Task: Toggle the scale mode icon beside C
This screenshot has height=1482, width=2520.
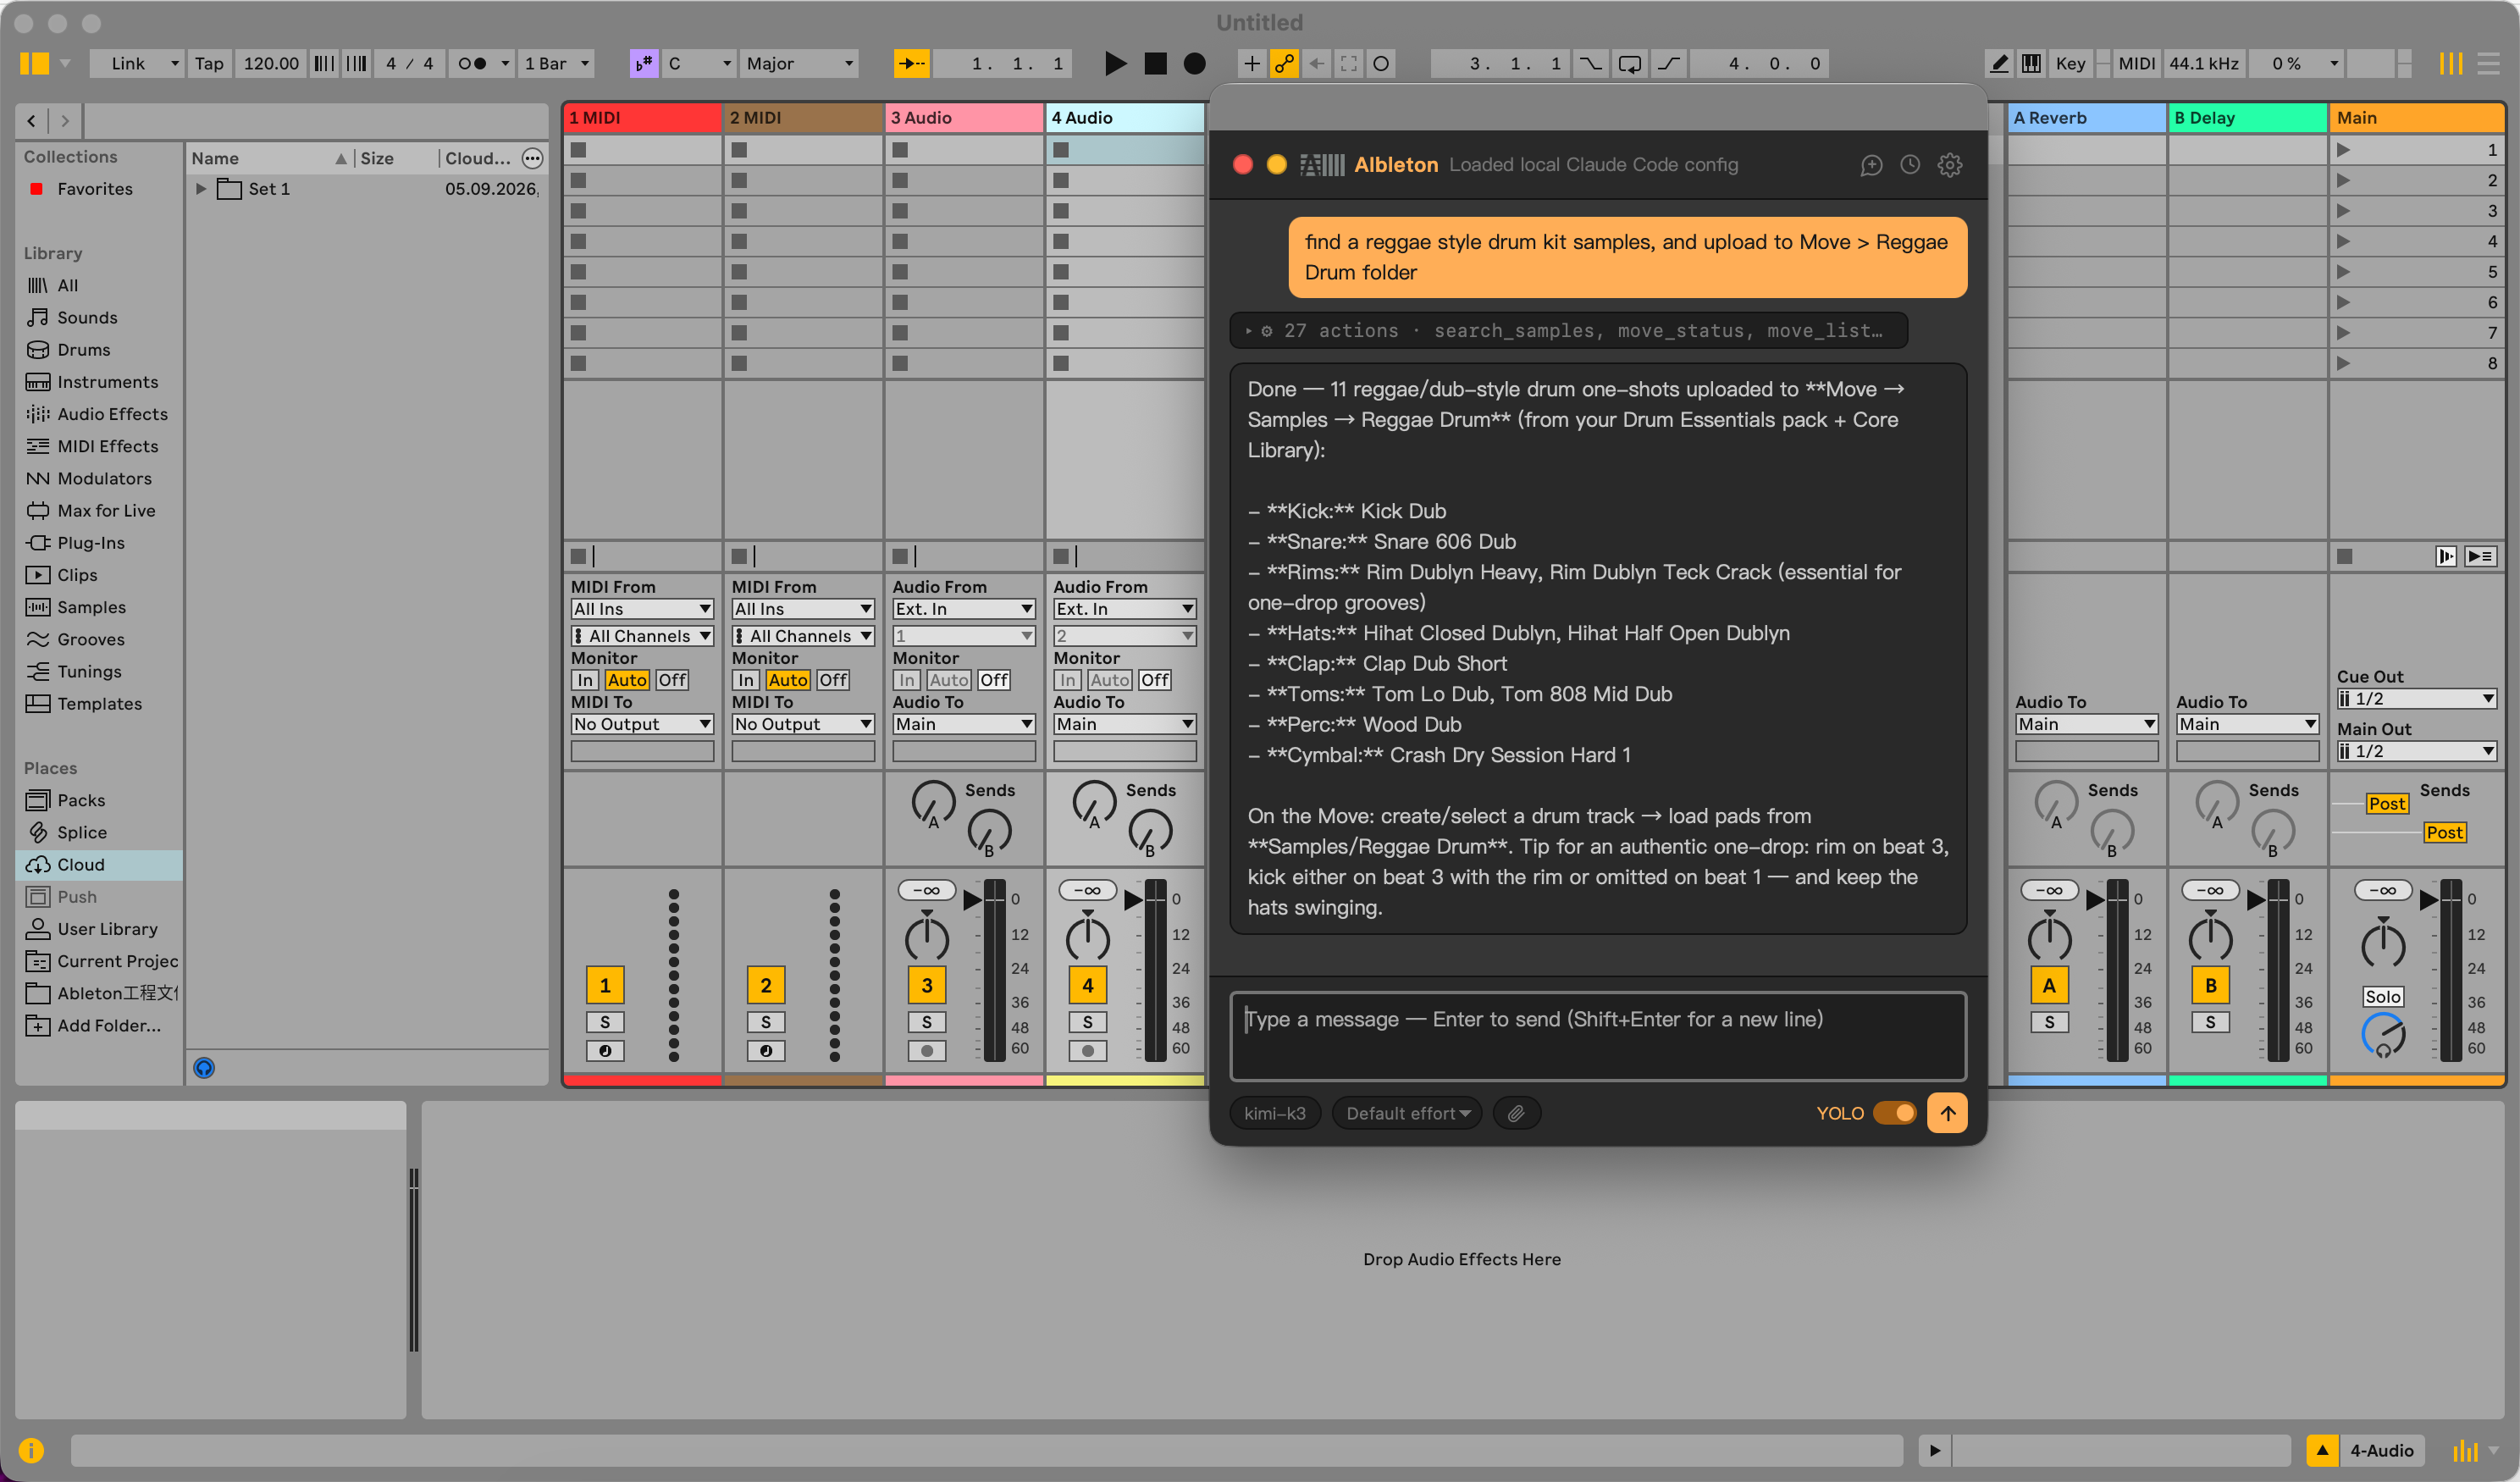Action: (643, 63)
